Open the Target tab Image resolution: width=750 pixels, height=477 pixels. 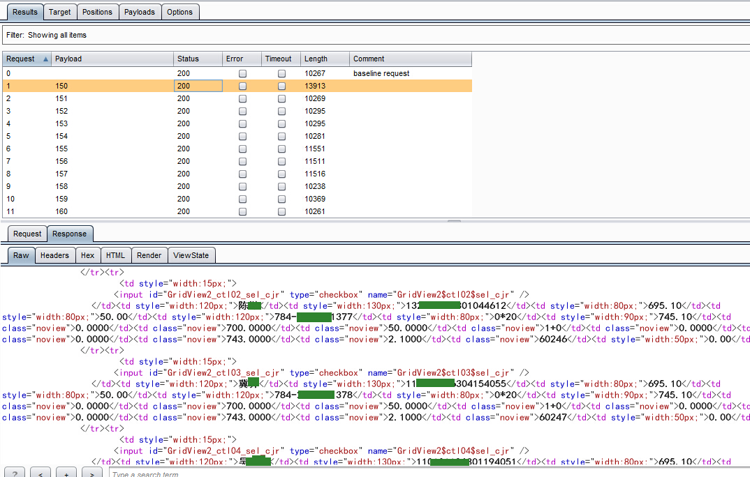(60, 12)
